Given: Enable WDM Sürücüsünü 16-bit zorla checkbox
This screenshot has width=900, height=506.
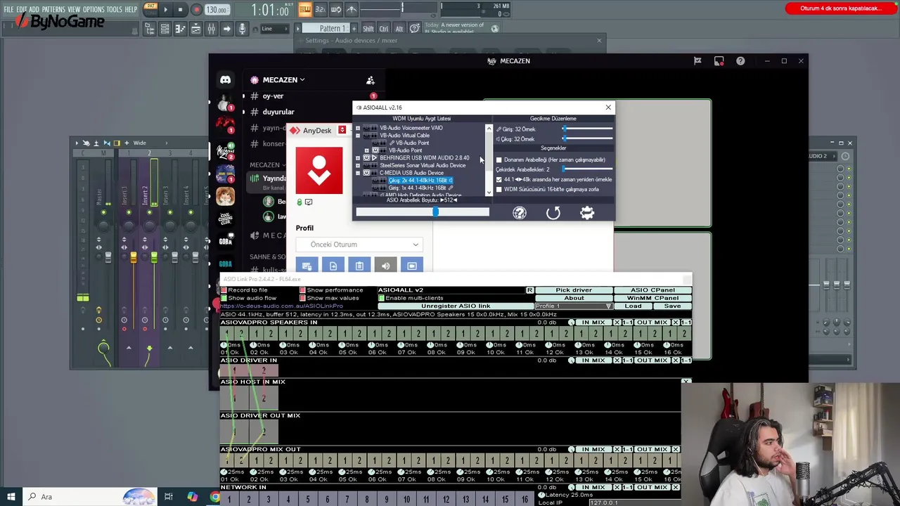Looking at the screenshot, I should 499,190.
